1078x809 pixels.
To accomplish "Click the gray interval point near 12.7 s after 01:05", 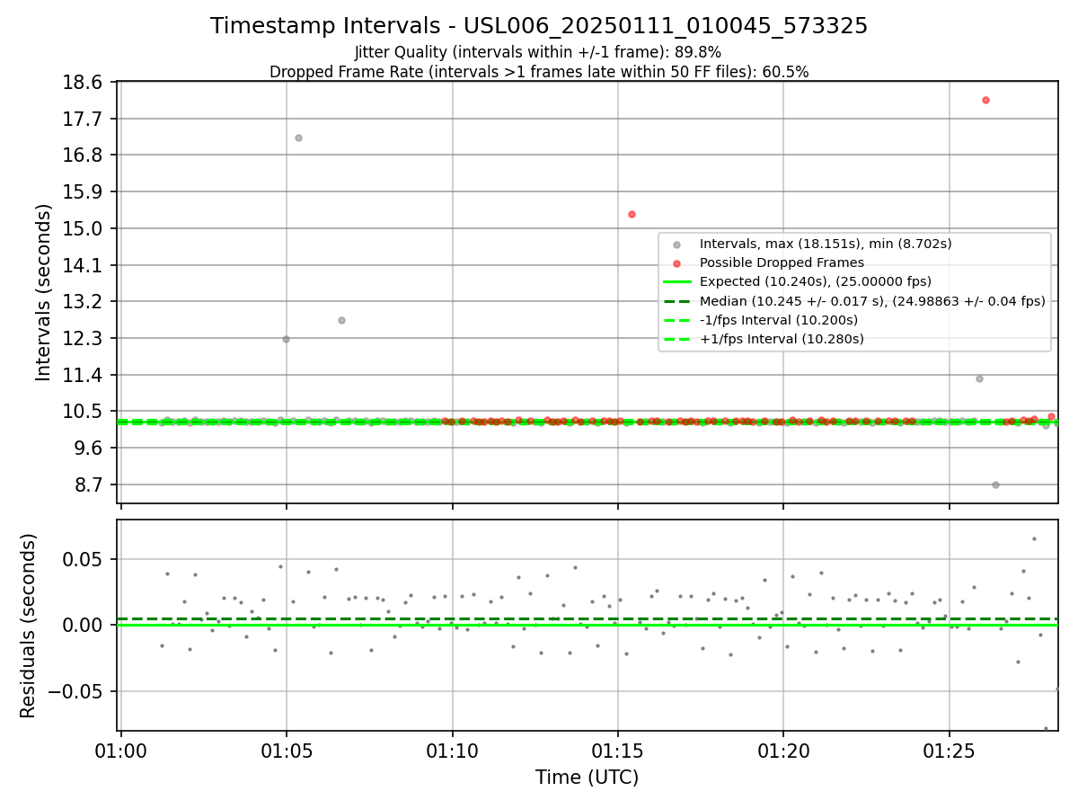I will [341, 320].
